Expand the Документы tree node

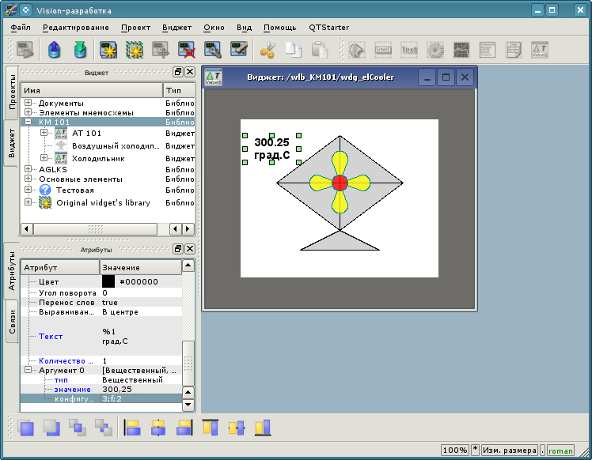tap(28, 103)
